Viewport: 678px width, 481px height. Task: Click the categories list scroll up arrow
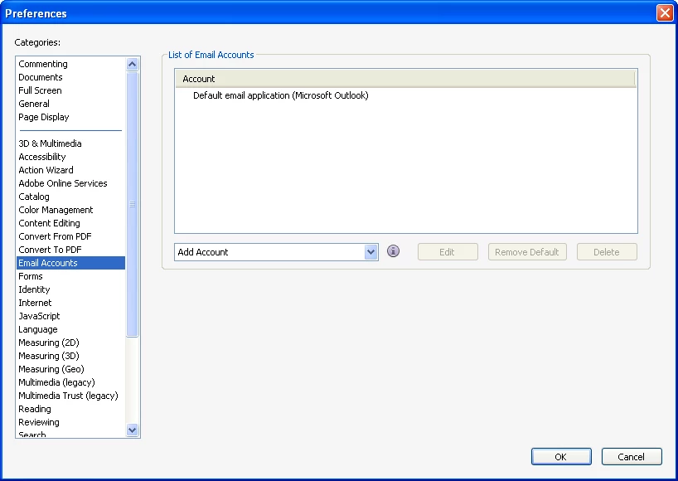coord(133,65)
